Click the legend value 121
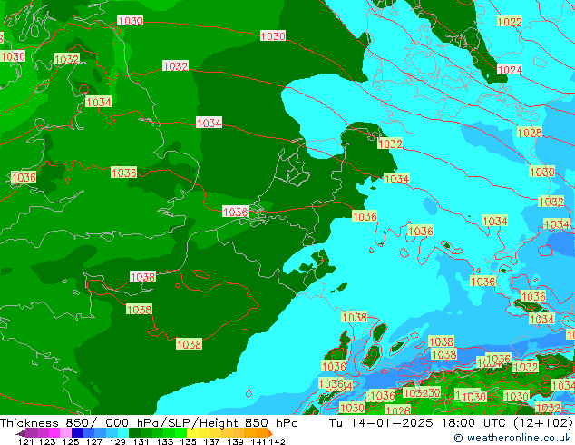Viewport: 575px width, 445px height. [25, 441]
